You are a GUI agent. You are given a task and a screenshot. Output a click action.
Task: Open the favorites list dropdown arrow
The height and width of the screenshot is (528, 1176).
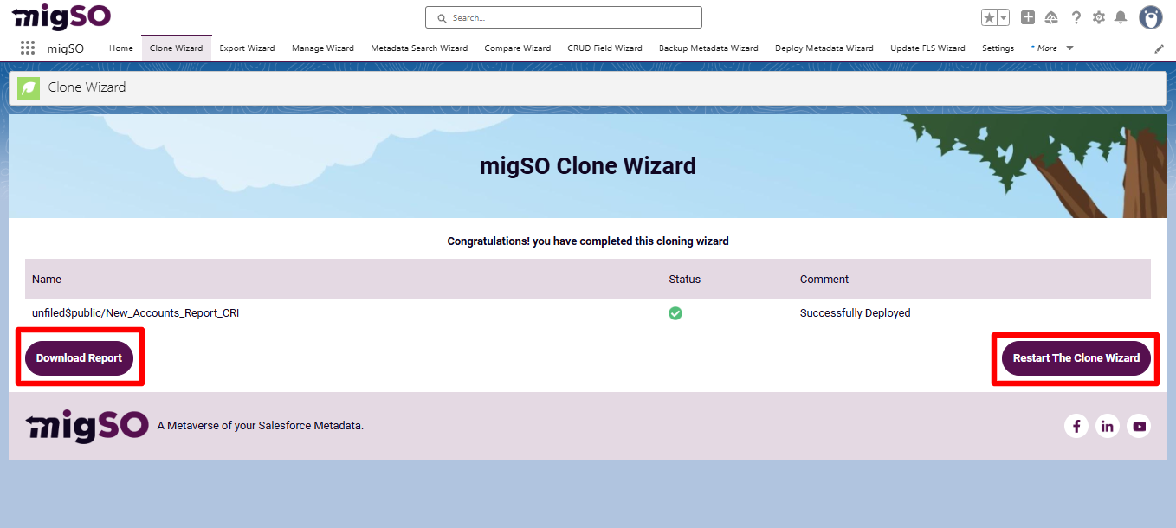pyautogui.click(x=1001, y=16)
